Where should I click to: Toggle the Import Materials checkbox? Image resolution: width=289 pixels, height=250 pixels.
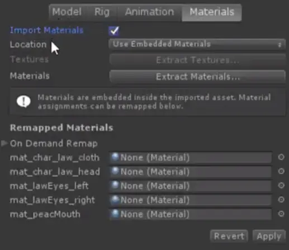[x=114, y=31]
